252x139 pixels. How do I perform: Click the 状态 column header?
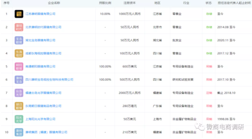click(209, 3)
